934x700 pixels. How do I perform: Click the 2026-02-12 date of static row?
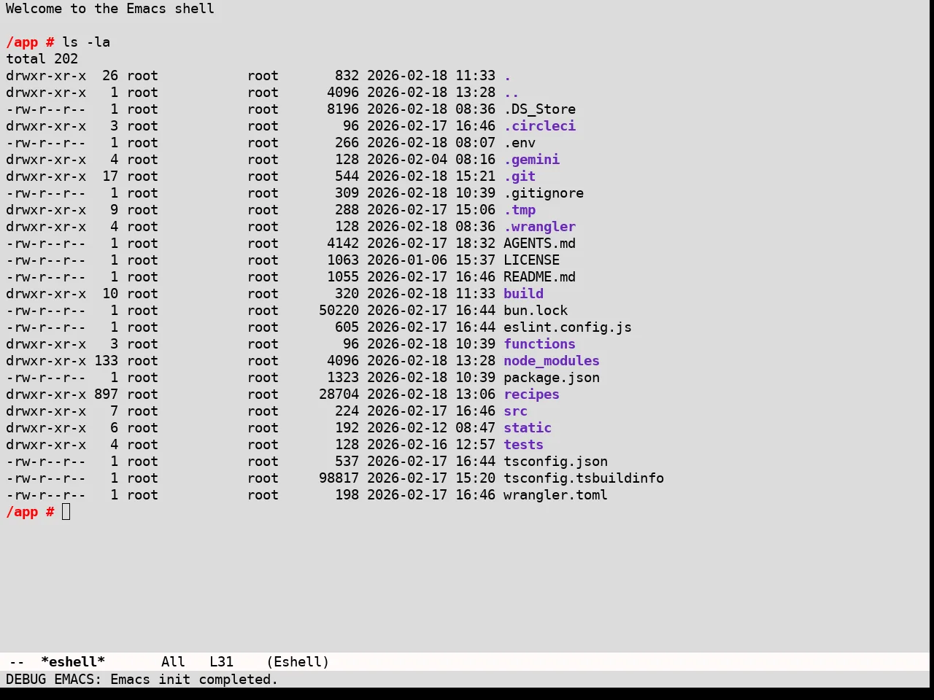(x=407, y=428)
